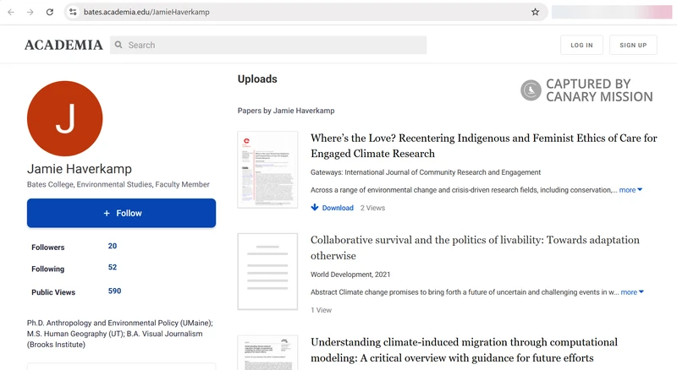Click the magnifier icon in Academia search
This screenshot has width=677, height=370.
[118, 45]
